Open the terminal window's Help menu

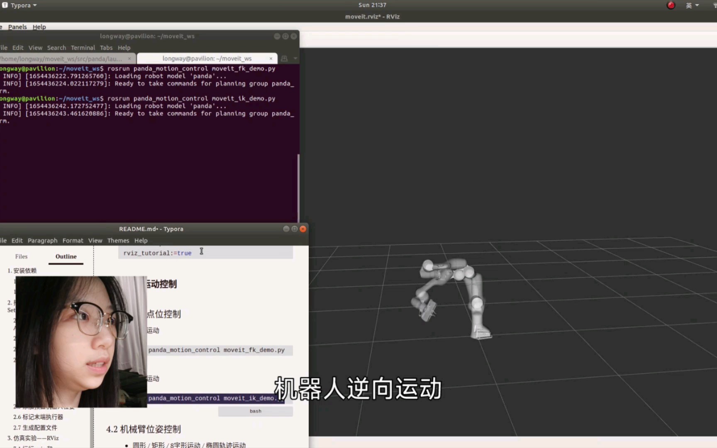[124, 48]
